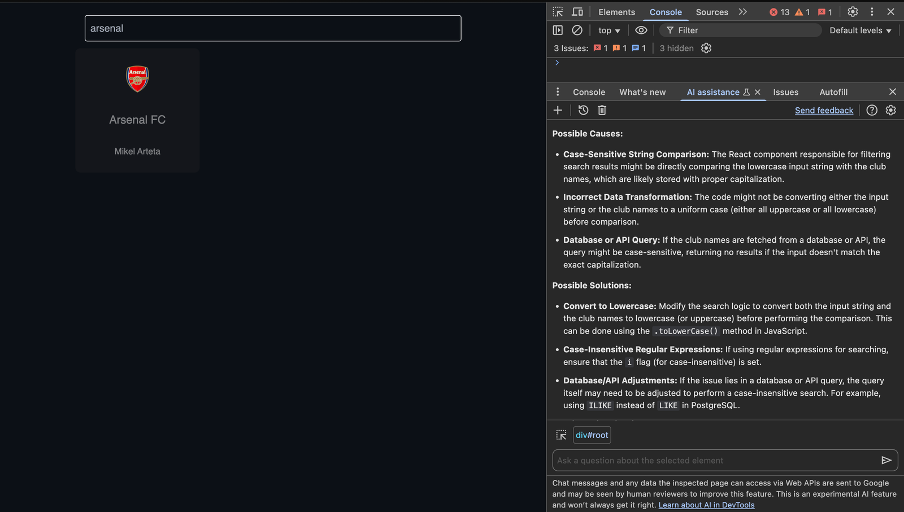This screenshot has height=512, width=904.
Task: Select the AI assistance drawer tab
Action: 713,92
